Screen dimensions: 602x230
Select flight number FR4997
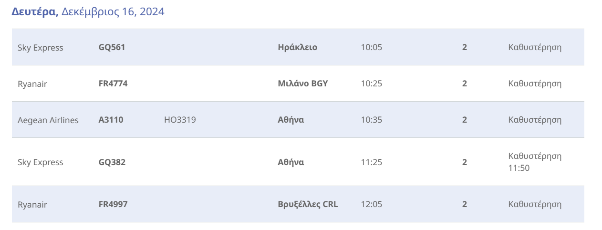click(113, 204)
